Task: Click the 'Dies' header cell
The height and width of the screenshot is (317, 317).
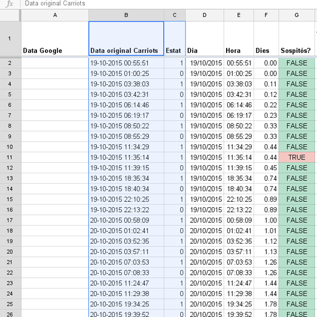Action: point(266,39)
